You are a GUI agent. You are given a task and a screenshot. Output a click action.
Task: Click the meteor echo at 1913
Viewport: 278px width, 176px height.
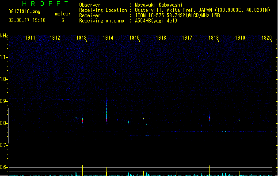82,119
